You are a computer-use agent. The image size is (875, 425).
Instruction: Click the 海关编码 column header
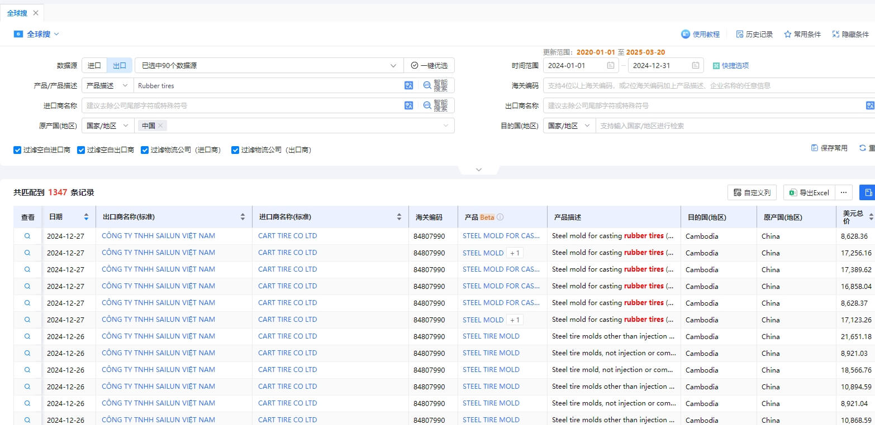tap(429, 217)
